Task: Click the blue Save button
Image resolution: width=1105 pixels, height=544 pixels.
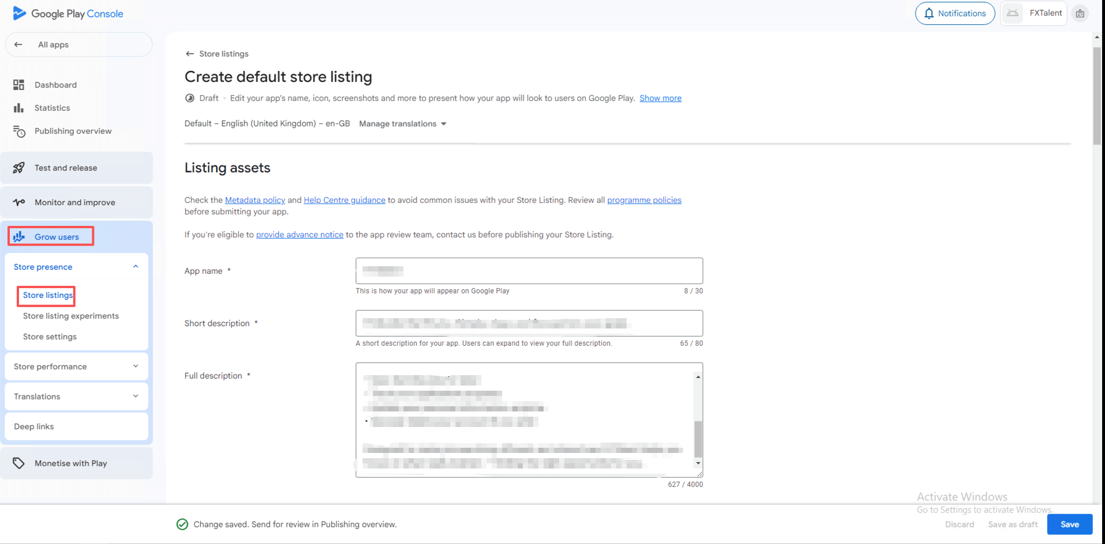Action: 1069,524
